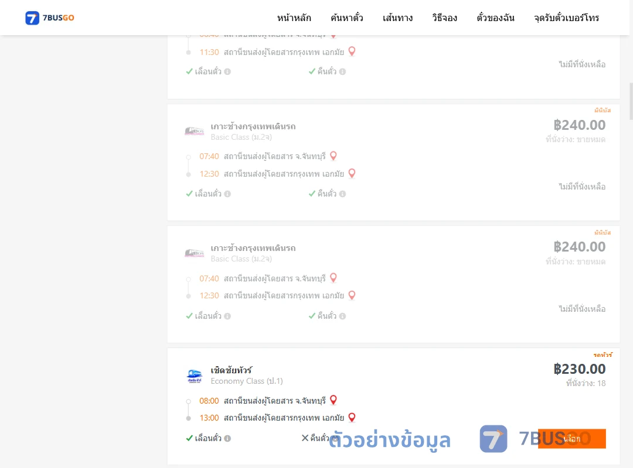The height and width of the screenshot is (468, 633).
Task: Click the ที่นั่งว่าง: 18 seats text
Action: click(586, 383)
